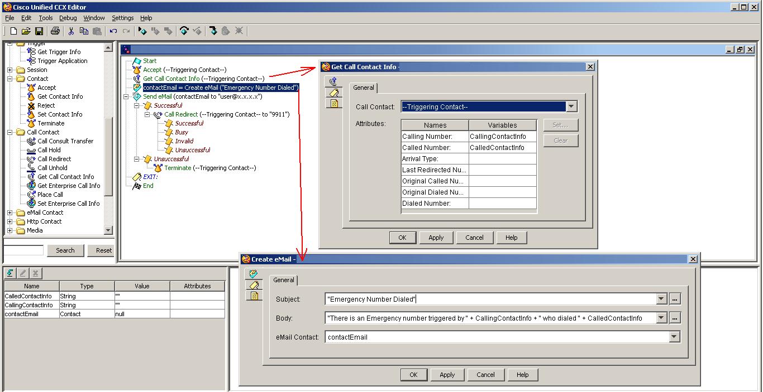Click the Reset button in palette pane
Screen dimensions: 763x392
(x=102, y=250)
